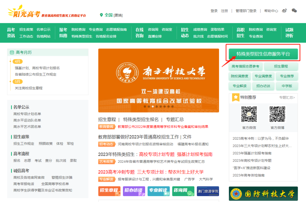Click the 阳光高考 sun logo
Image resolution: width=306 pixels, height=202 pixels.
[24, 11]
